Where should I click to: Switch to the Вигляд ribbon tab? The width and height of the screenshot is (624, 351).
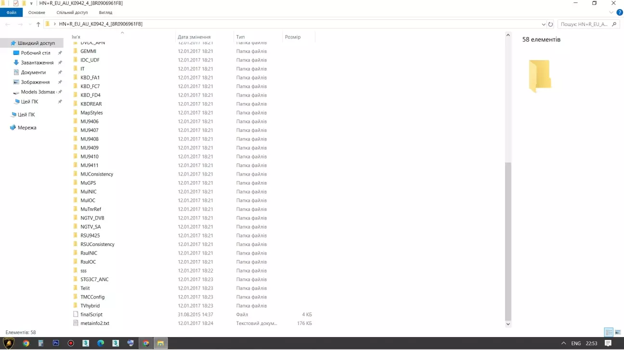[105, 13]
